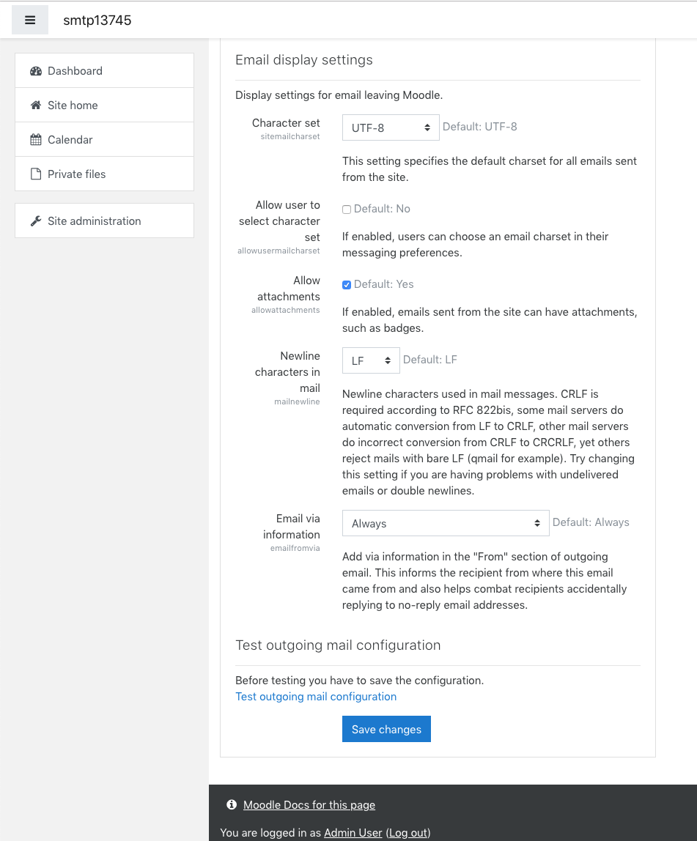Enable Allow user to select character set
The width and height of the screenshot is (697, 841).
[x=347, y=210]
